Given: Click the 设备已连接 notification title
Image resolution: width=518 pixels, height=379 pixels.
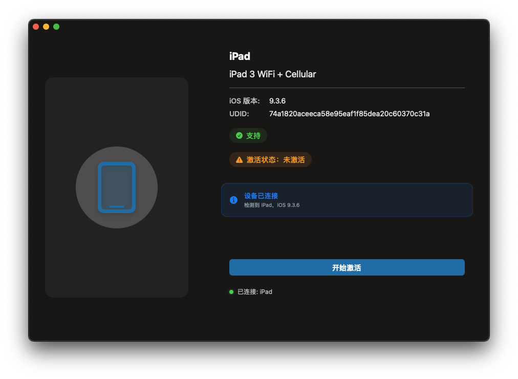Looking at the screenshot, I should click(261, 196).
